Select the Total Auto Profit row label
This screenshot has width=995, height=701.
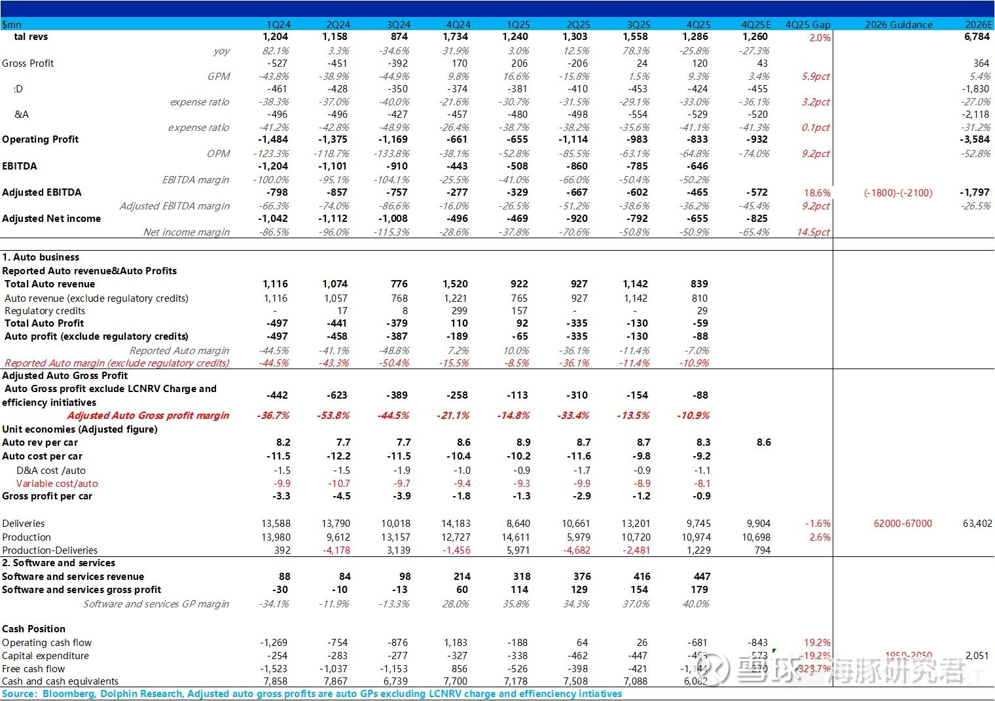click(45, 323)
